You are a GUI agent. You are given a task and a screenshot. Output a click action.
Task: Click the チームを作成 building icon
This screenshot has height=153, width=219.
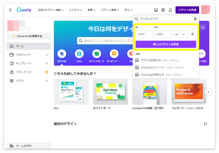(12, 146)
